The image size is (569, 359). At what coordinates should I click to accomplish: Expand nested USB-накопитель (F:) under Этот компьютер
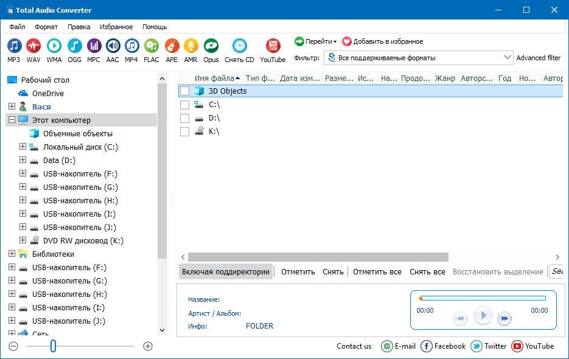[x=23, y=173]
